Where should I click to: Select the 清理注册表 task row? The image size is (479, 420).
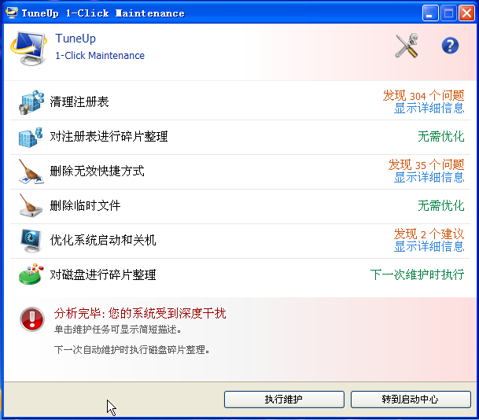click(240, 102)
